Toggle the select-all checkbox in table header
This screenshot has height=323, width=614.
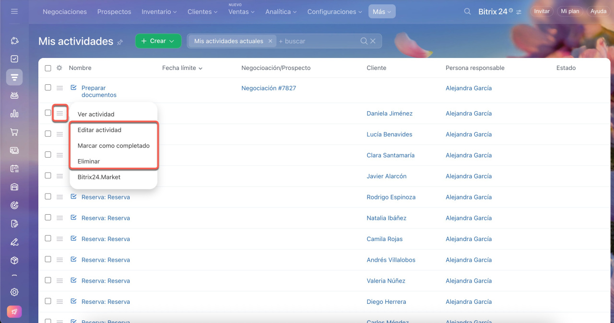[x=48, y=68]
